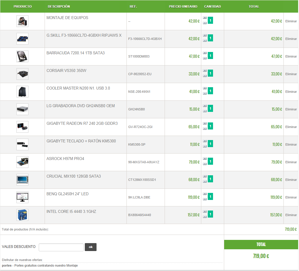299x271 pixels.
Task: Remove CORSAIR VS350 via Eliminar link
Action: click(x=291, y=74)
